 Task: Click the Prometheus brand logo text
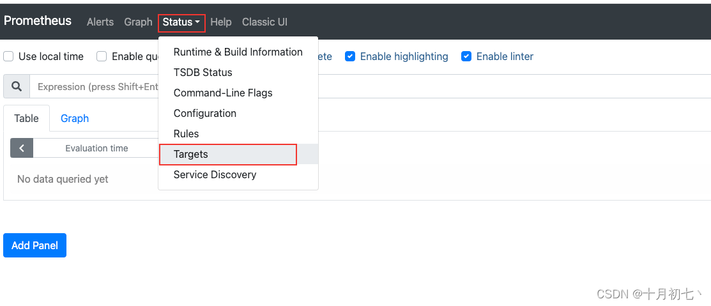[38, 21]
